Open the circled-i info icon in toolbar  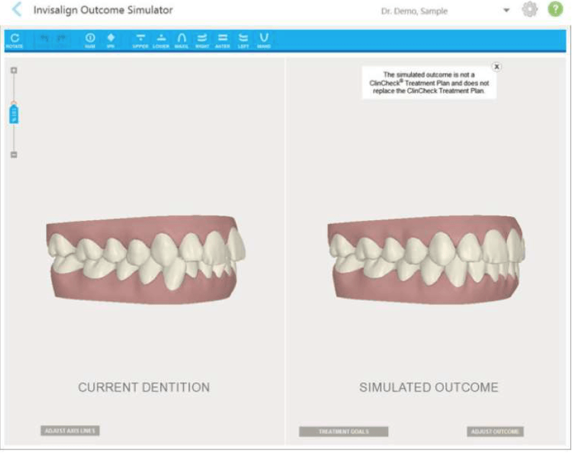(90, 40)
